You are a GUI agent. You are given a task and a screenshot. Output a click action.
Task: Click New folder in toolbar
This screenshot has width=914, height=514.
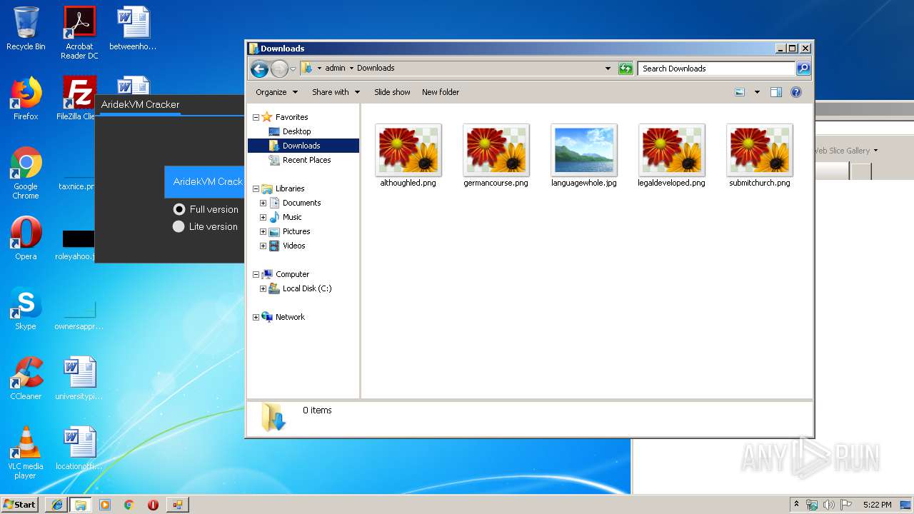(441, 92)
